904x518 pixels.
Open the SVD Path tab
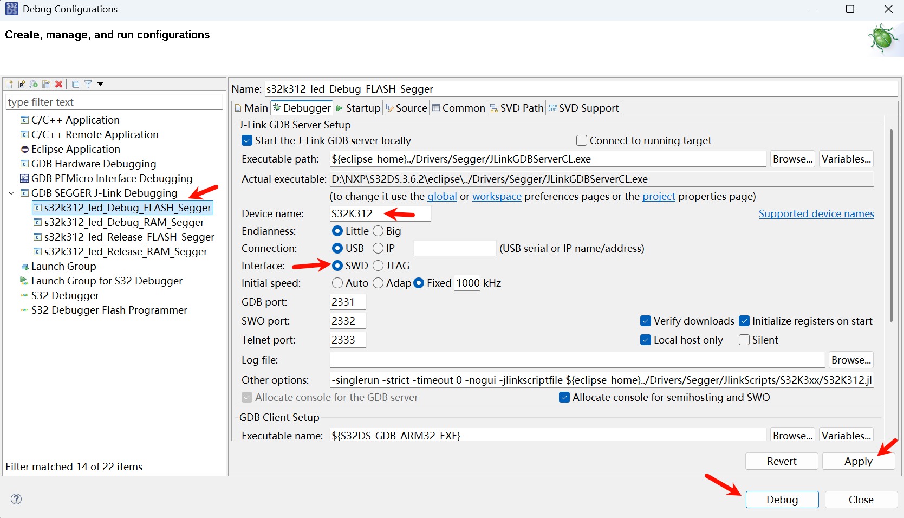(x=517, y=108)
